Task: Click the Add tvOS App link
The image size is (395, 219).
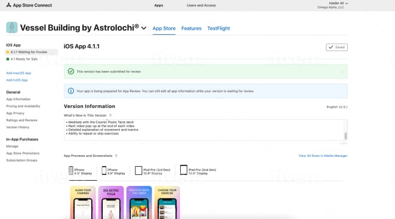Action: point(17,80)
